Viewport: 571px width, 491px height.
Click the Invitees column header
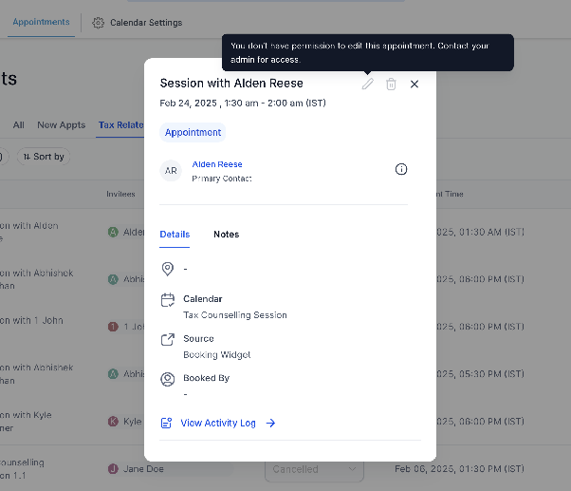pos(120,194)
